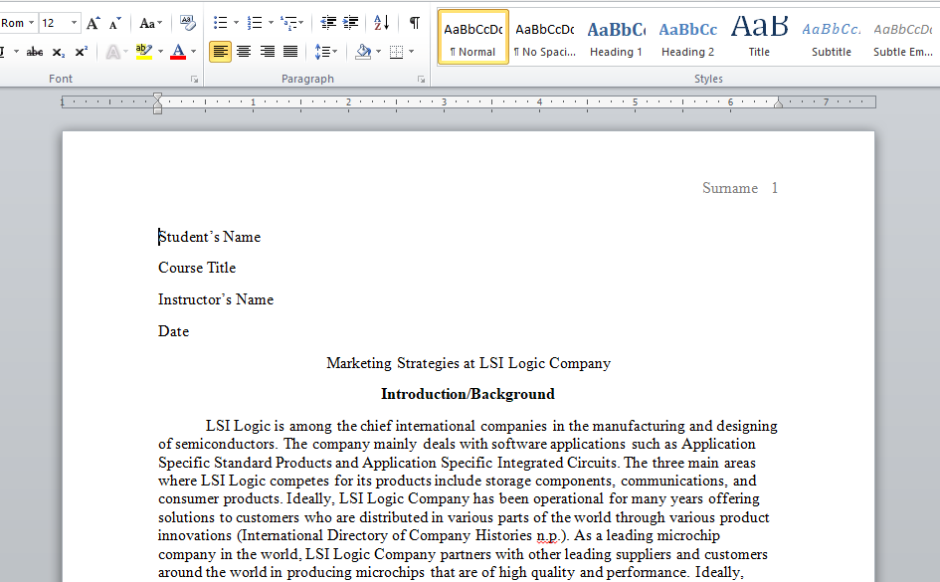Click the font size box showing 12

pos(54,23)
